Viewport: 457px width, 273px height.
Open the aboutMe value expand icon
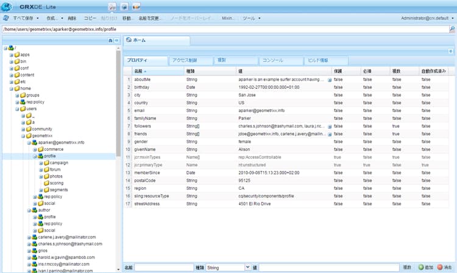coord(330,80)
